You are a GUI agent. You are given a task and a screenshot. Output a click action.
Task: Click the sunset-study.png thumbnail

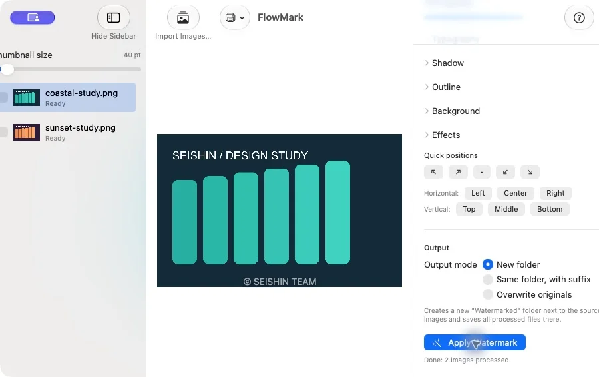tap(27, 133)
